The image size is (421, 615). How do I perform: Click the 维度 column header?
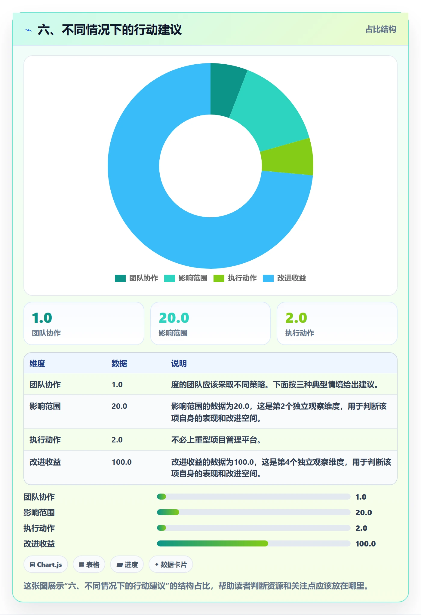click(37, 363)
